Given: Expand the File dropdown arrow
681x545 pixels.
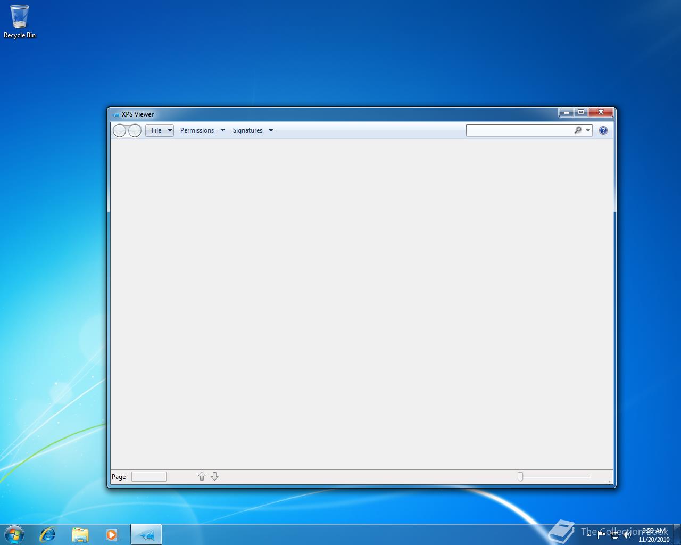Looking at the screenshot, I should [170, 130].
